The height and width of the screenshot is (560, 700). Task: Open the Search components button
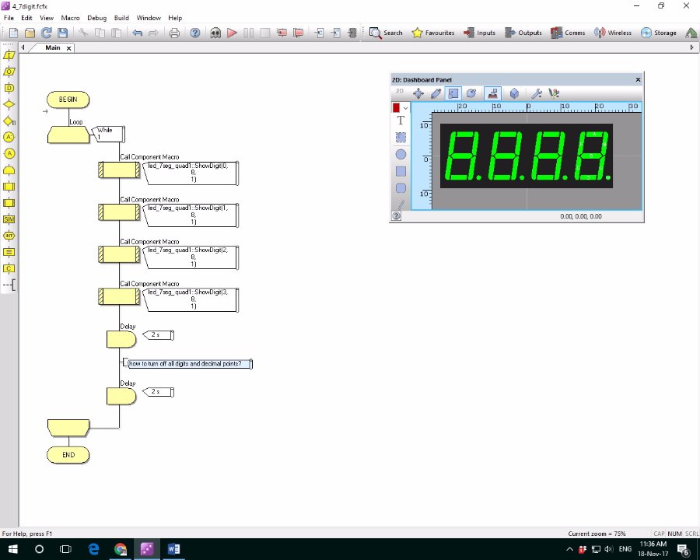point(386,33)
